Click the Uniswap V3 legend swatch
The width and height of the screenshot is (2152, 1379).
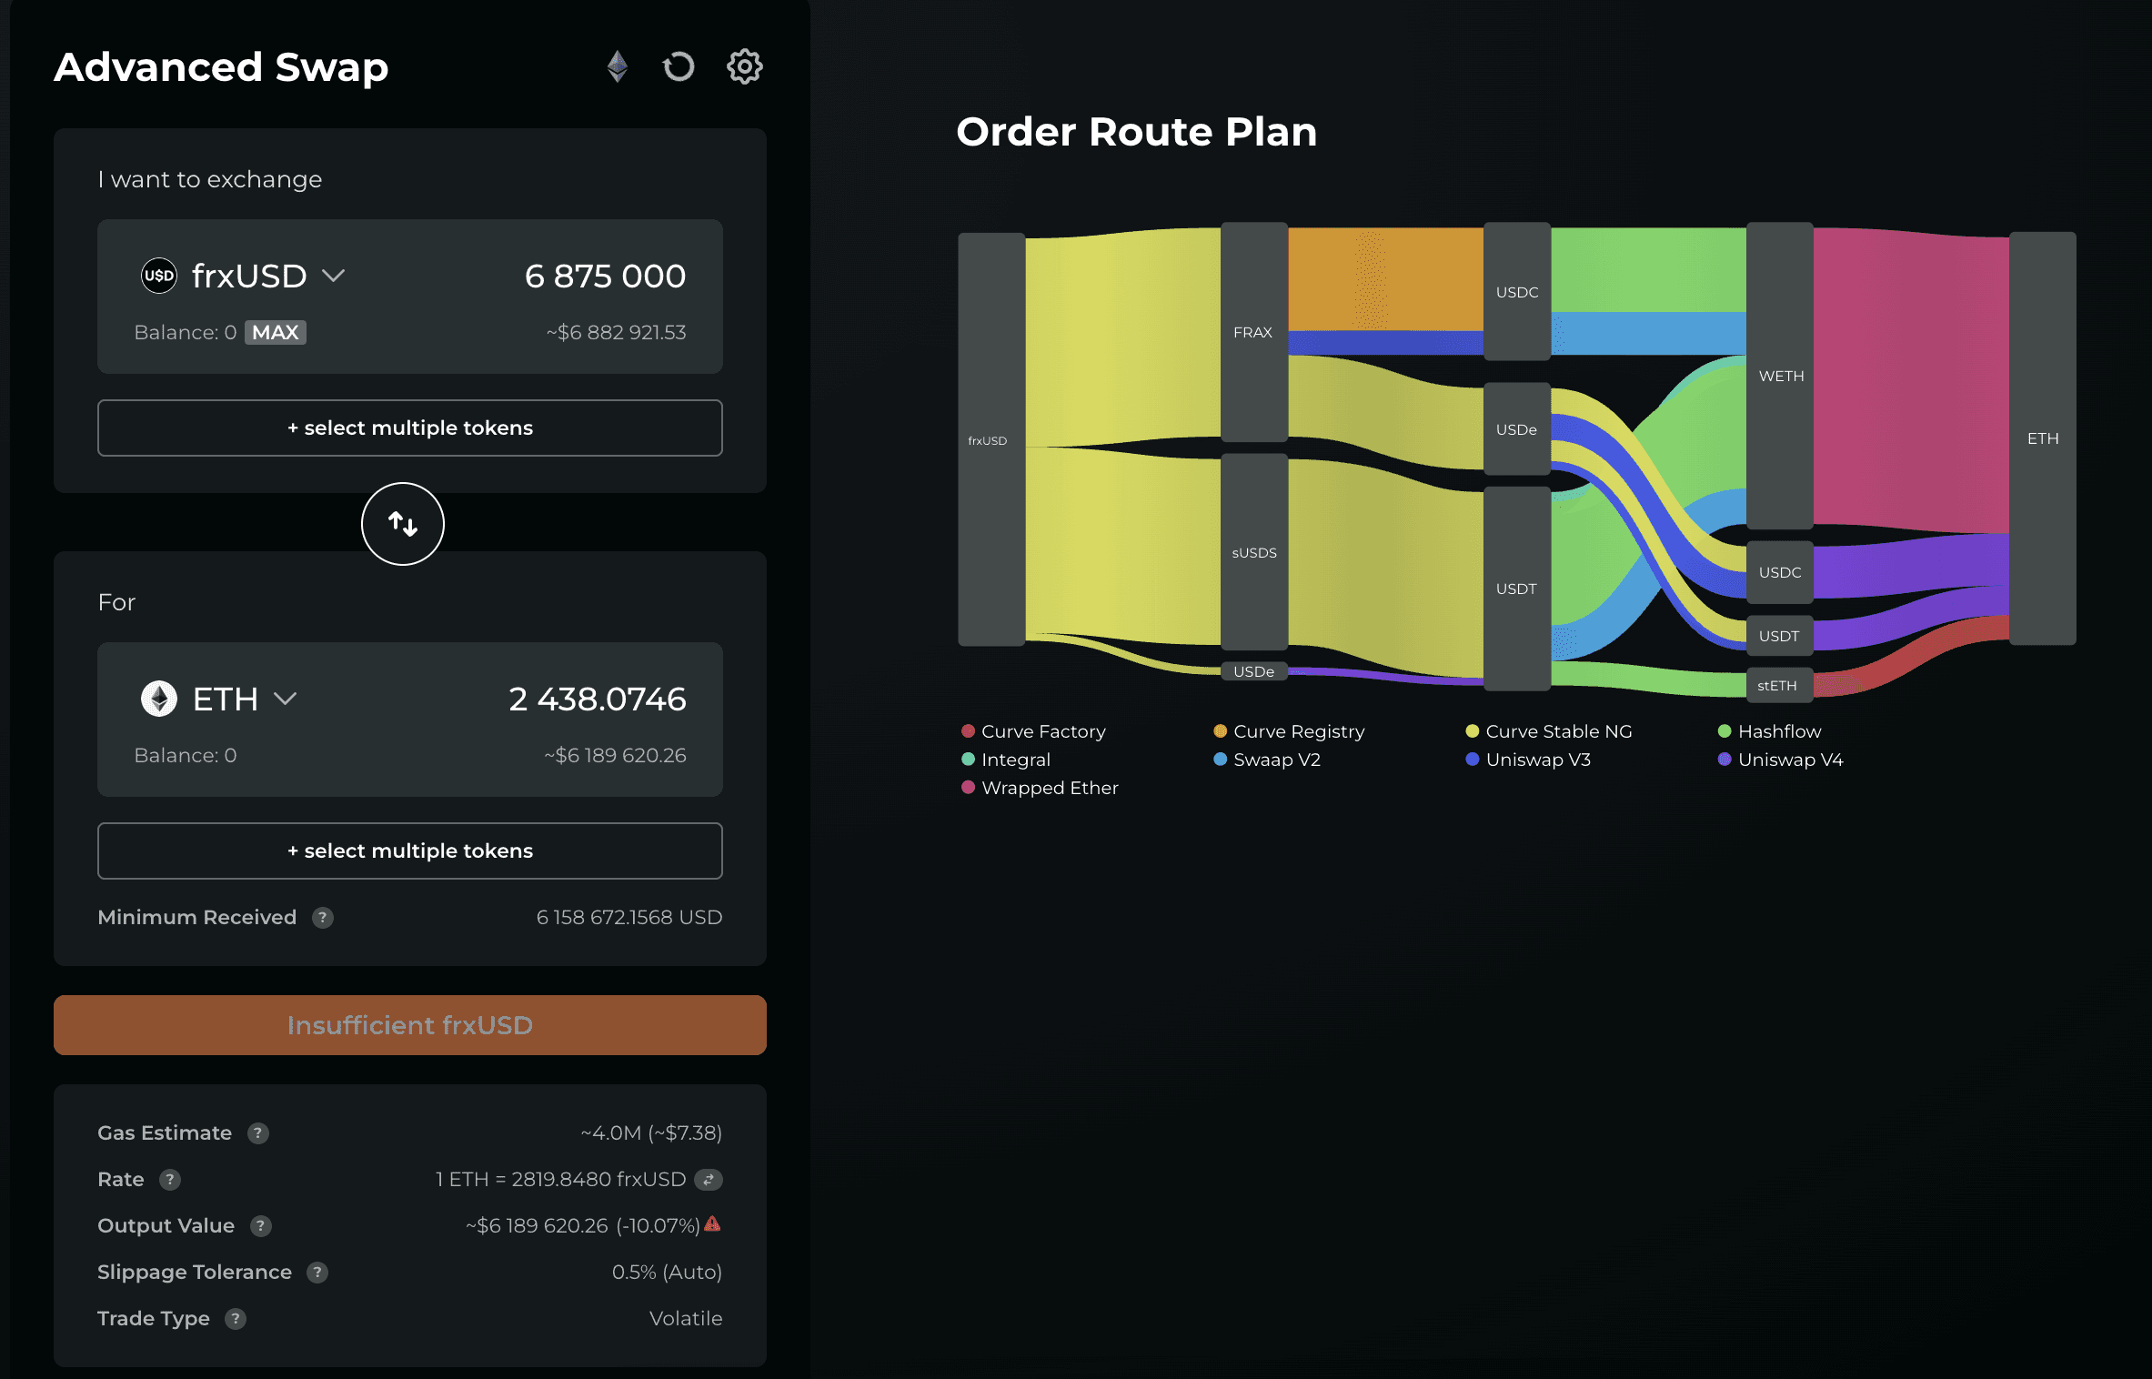[x=1472, y=760]
